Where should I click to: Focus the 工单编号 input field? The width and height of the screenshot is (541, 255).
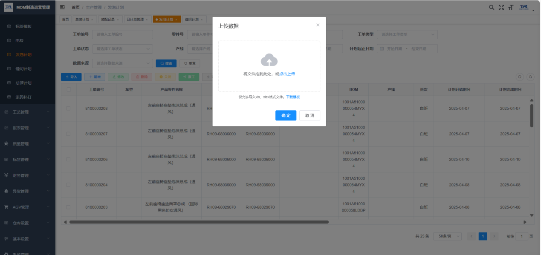tap(122, 34)
